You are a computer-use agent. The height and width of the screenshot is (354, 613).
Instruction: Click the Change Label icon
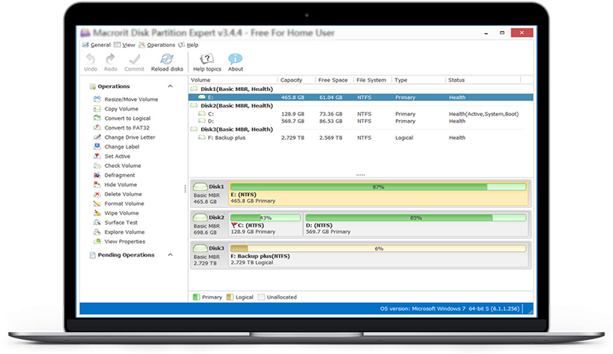pos(97,146)
